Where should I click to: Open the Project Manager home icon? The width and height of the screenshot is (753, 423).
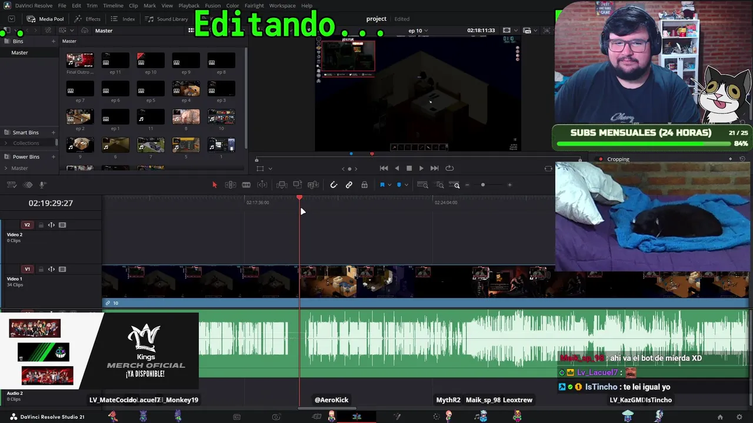(720, 417)
